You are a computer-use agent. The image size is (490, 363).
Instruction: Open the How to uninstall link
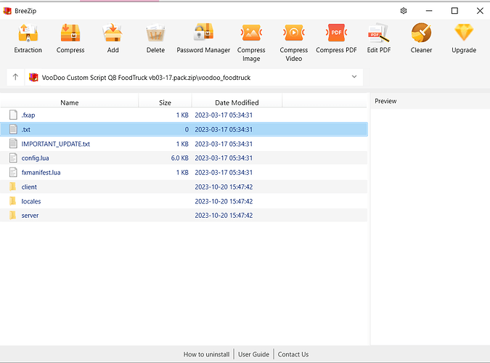(x=206, y=354)
